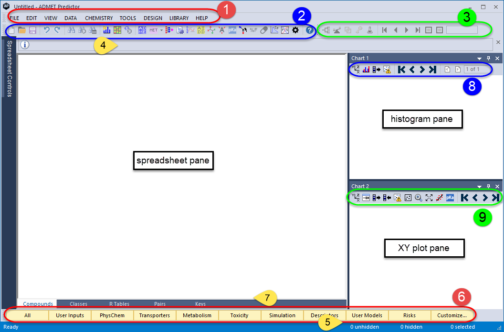This screenshot has width=504, height=332.
Task: Click Chart 1 histogram bars icon
Action: pyautogui.click(x=366, y=69)
